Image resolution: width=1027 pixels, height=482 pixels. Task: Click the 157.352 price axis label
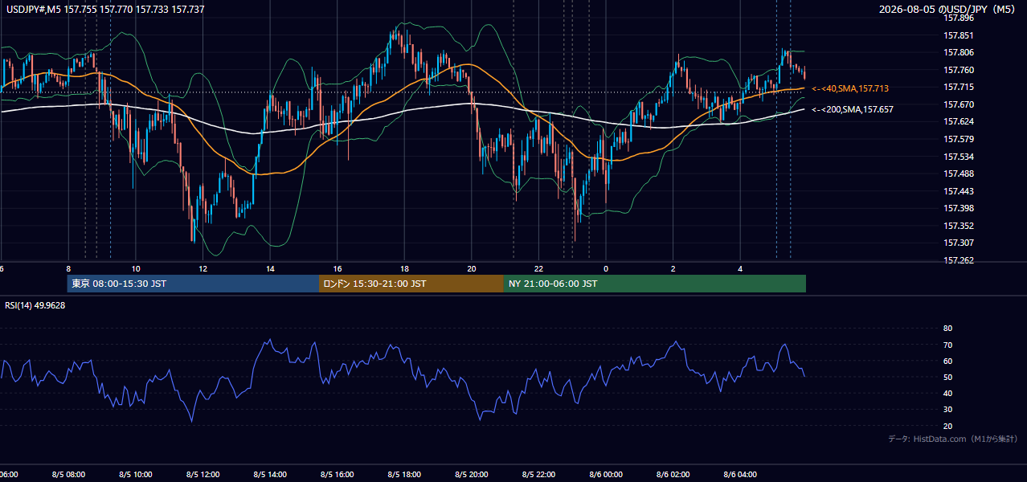tap(958, 226)
